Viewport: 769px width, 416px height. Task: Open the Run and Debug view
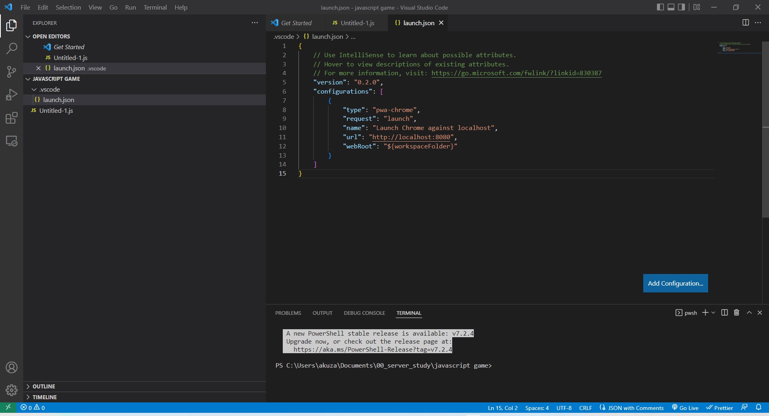pos(12,95)
